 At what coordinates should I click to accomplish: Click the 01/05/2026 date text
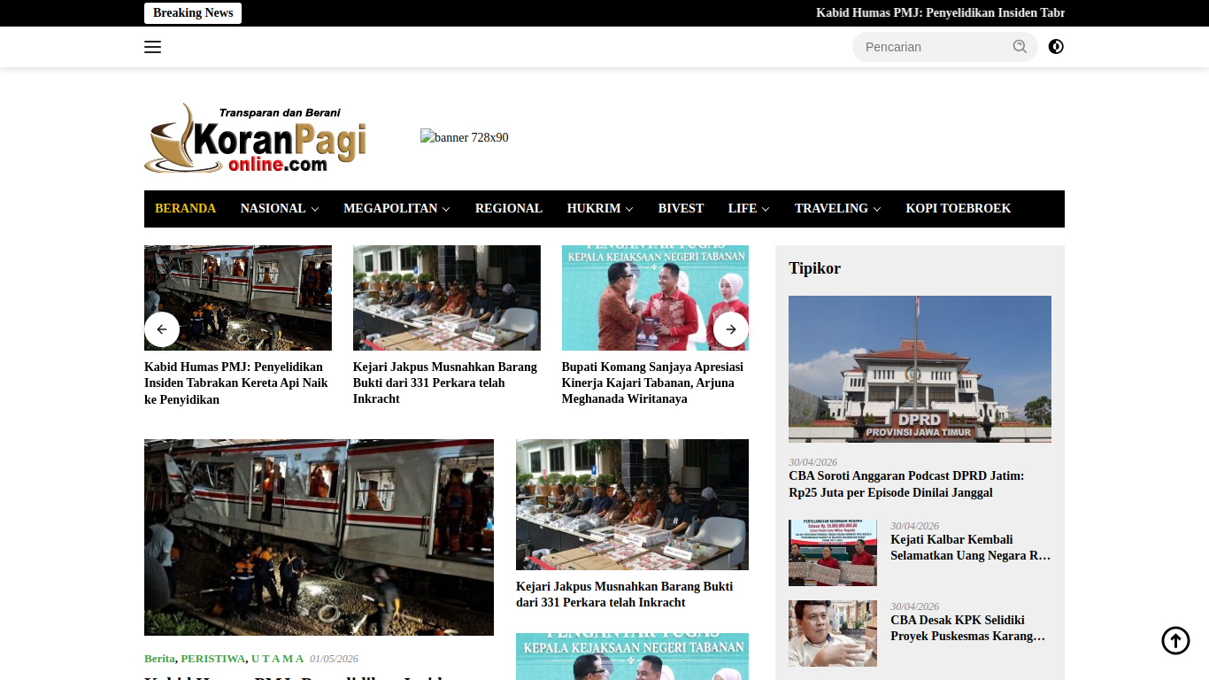coord(334,659)
